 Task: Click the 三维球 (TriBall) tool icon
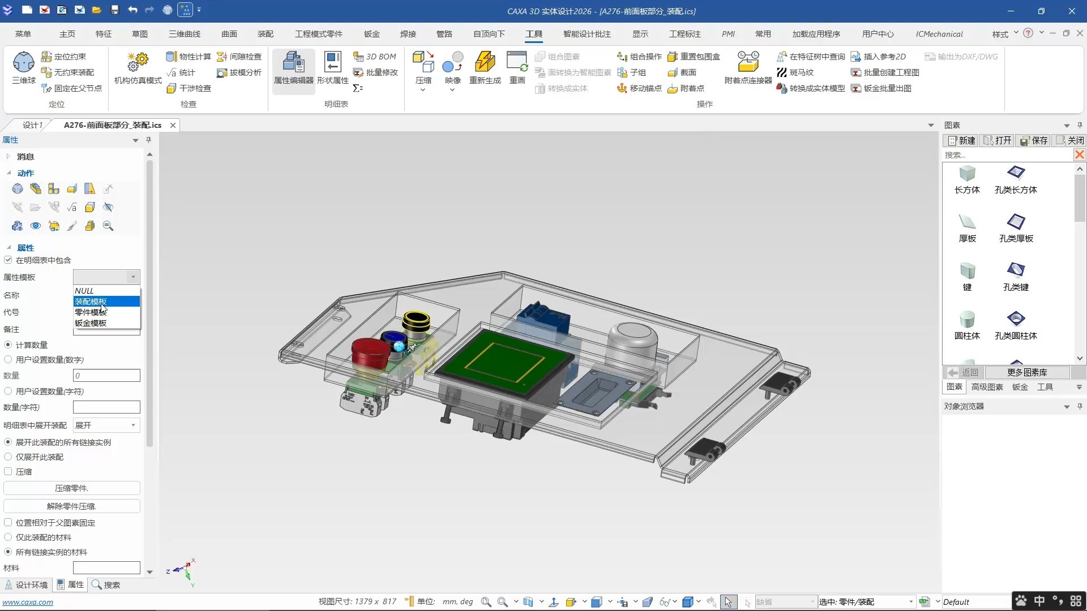[x=24, y=63]
